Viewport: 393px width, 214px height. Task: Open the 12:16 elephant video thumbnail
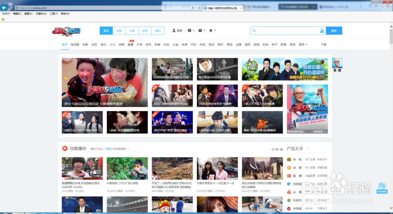pos(263,168)
